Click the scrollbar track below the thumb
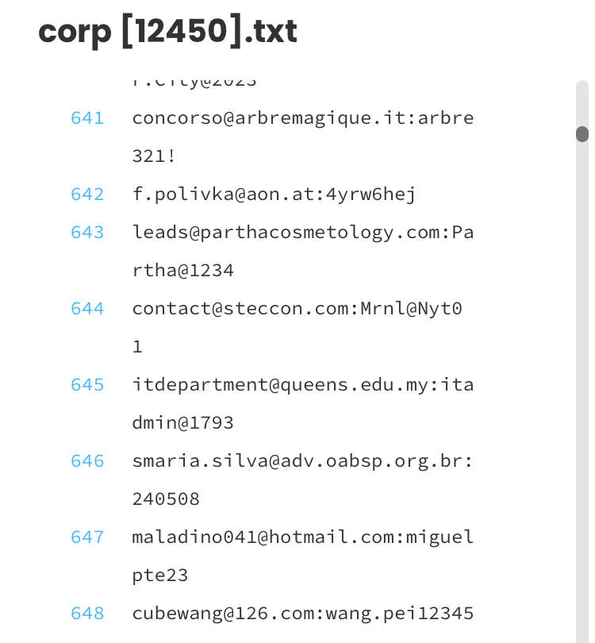This screenshot has height=643, width=595. [582, 397]
